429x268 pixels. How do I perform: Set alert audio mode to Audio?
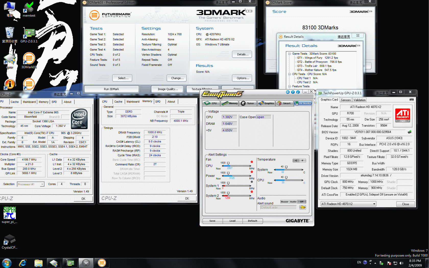tap(293, 202)
